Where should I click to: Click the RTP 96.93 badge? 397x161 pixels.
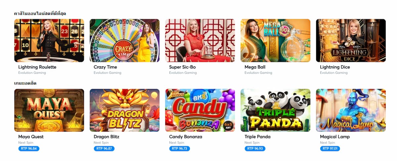tap(255, 148)
